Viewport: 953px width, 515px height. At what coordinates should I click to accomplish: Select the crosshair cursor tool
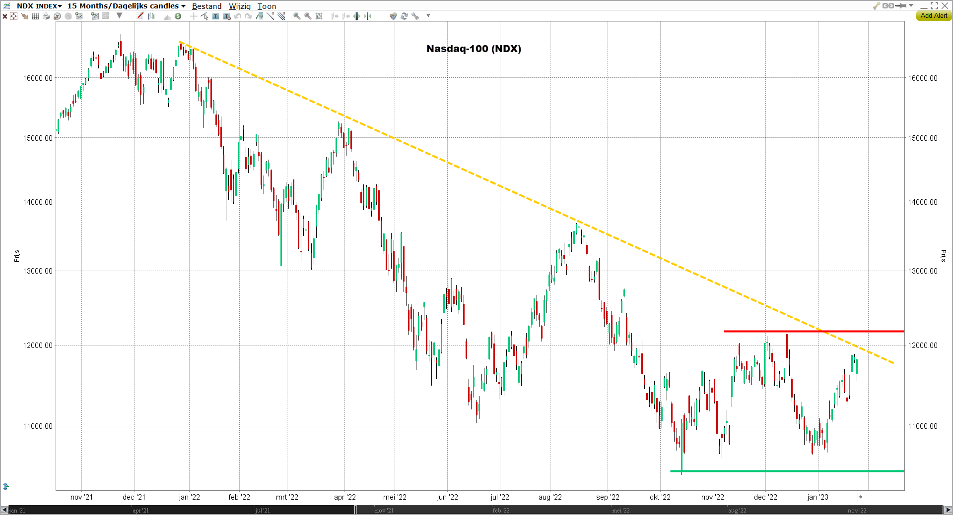194,16
